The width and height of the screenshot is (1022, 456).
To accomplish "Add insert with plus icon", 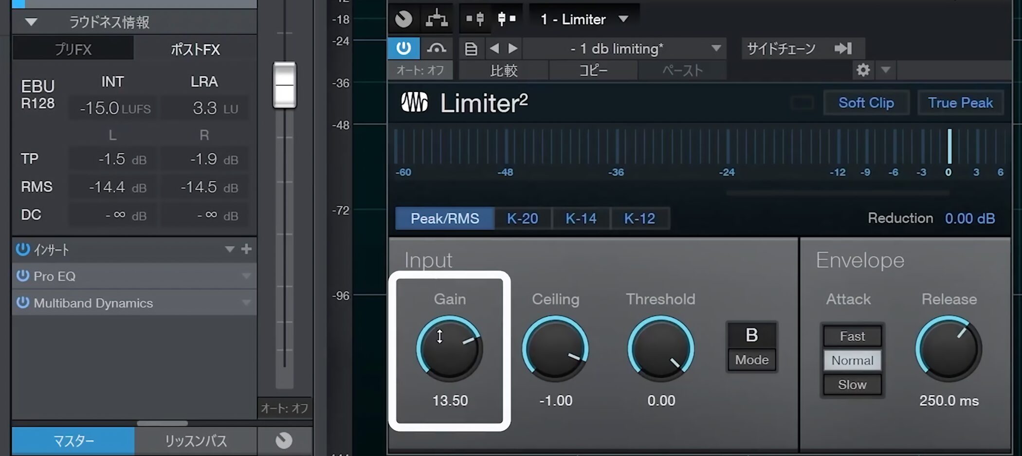I will [x=246, y=249].
